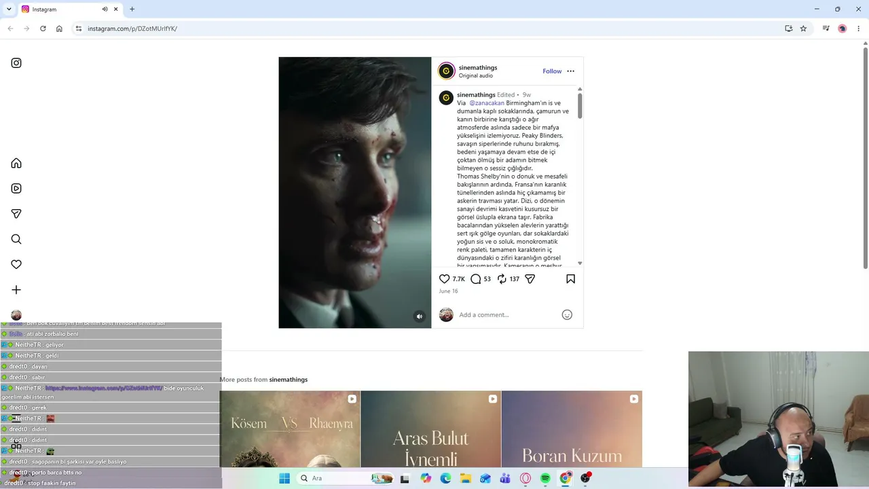Image resolution: width=869 pixels, height=489 pixels.
Task: Open the Aras Bulut İynemli post thumbnail
Action: click(x=431, y=429)
